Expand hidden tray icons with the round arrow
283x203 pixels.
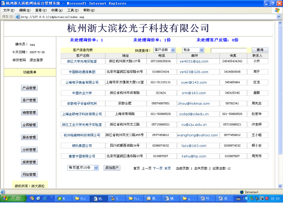tap(247, 199)
